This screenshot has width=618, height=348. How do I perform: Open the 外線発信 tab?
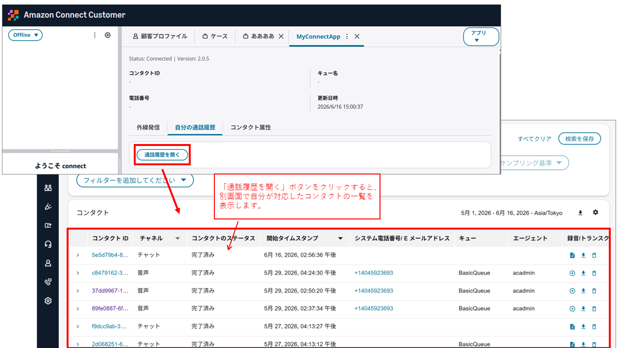pyautogui.click(x=148, y=128)
